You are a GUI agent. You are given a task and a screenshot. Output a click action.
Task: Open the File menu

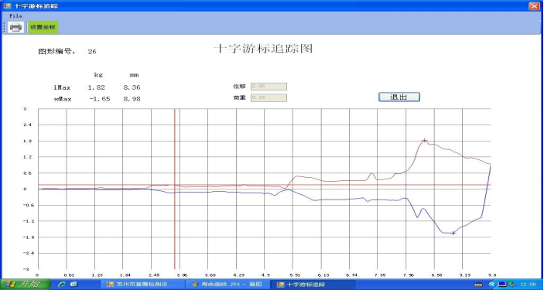[x=15, y=16]
